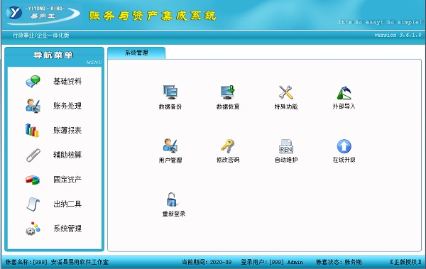Click the 数据备份 label
Screen dimensions: 426x269
point(170,106)
